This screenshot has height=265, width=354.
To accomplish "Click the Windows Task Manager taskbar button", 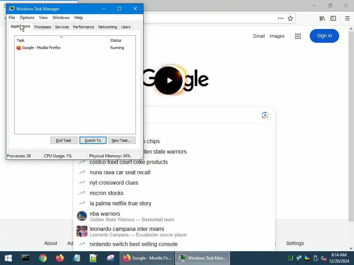I will pos(203,258).
